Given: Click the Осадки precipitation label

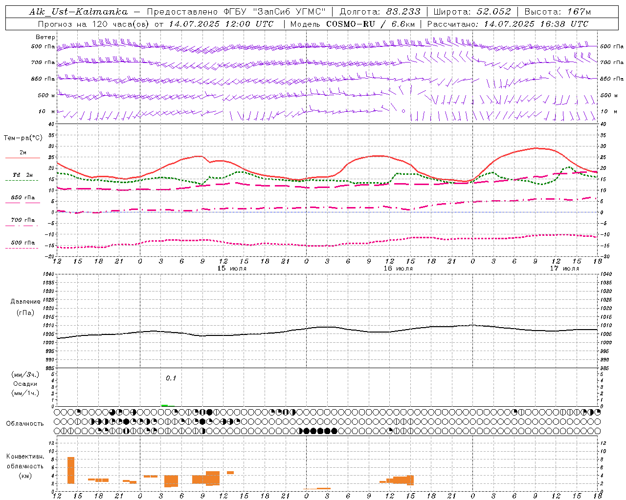Looking at the screenshot, I should click(25, 384).
